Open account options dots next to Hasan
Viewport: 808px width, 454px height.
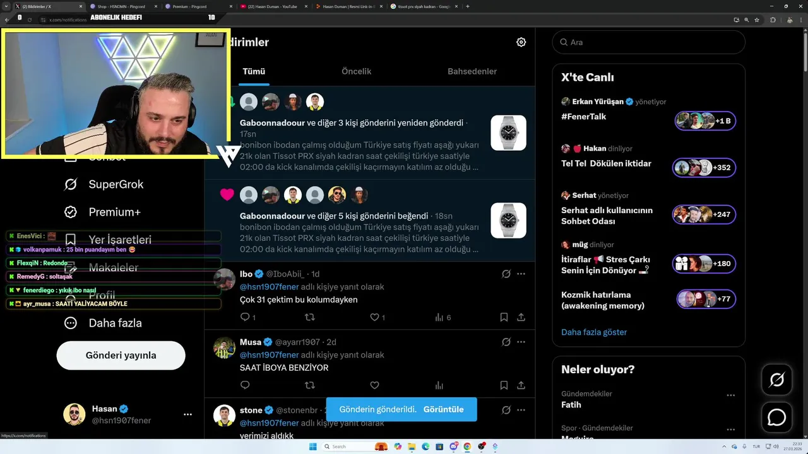click(x=187, y=414)
